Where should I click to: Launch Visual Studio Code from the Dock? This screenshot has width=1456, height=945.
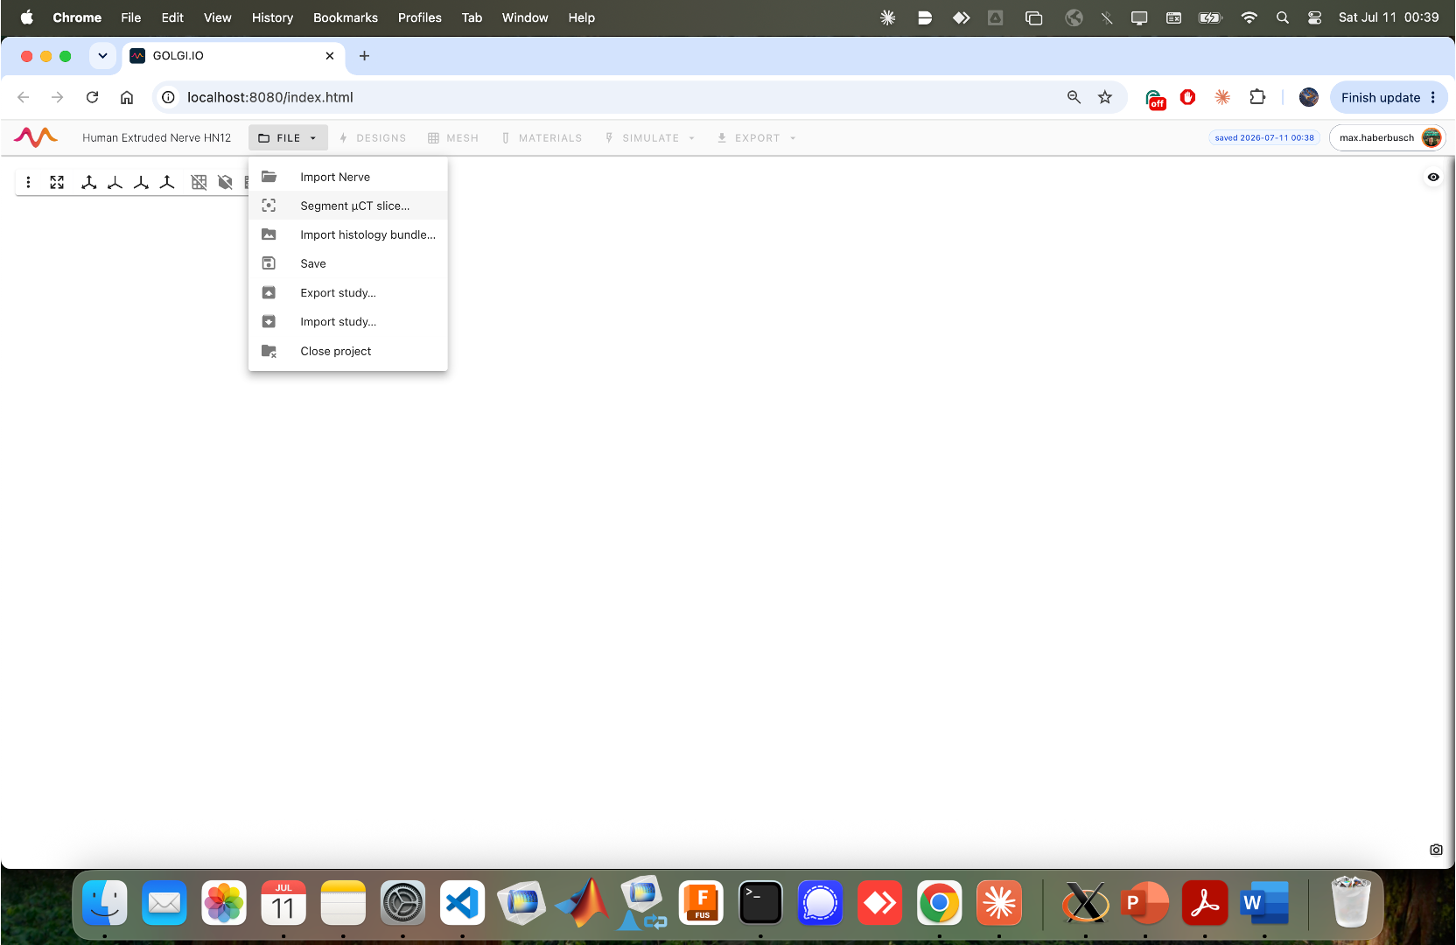click(x=462, y=903)
